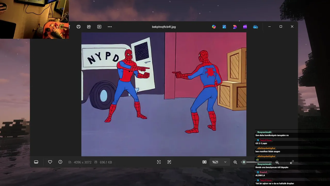330x186 pixels.
Task: Click chat message 'ALDIM LA'
Action: pyautogui.click(x=260, y=175)
